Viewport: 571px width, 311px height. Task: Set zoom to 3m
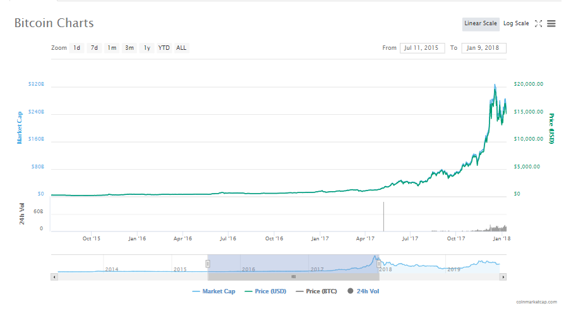[129, 48]
